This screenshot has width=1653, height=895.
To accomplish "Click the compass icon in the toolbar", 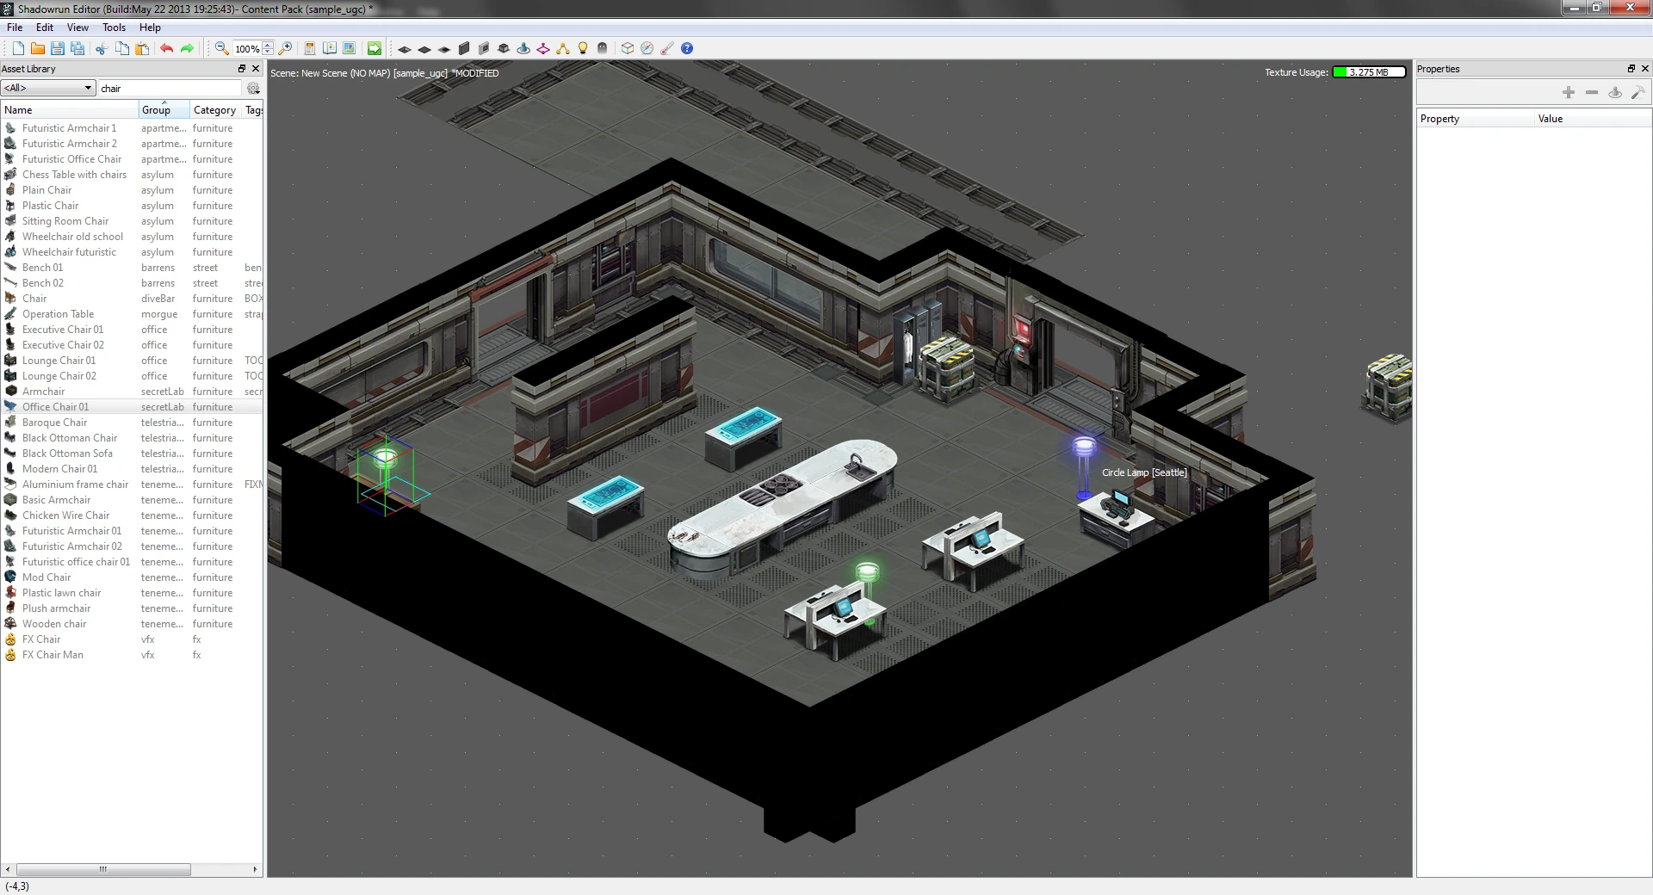I will [x=647, y=49].
